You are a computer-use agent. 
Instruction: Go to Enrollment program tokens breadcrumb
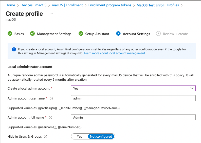110,5
